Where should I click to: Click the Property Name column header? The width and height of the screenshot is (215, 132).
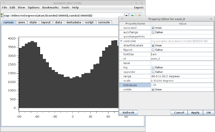[135, 24]
